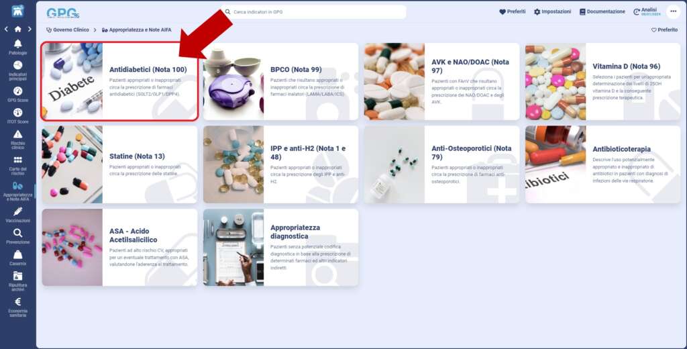Open Impostazioni in the top bar

point(552,11)
